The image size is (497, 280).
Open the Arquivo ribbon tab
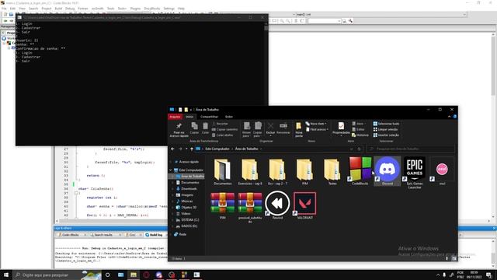tap(175, 117)
